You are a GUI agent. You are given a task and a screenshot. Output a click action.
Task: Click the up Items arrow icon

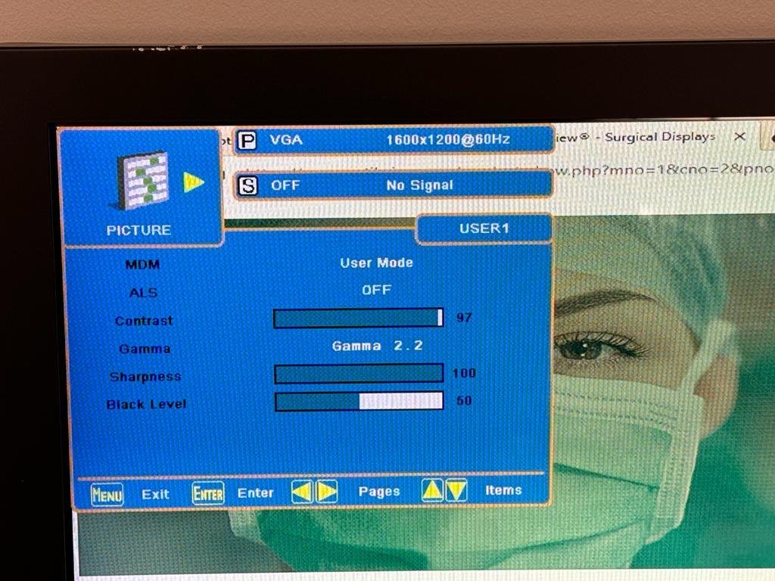click(x=432, y=490)
